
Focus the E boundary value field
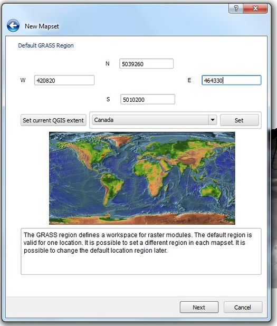[232, 80]
